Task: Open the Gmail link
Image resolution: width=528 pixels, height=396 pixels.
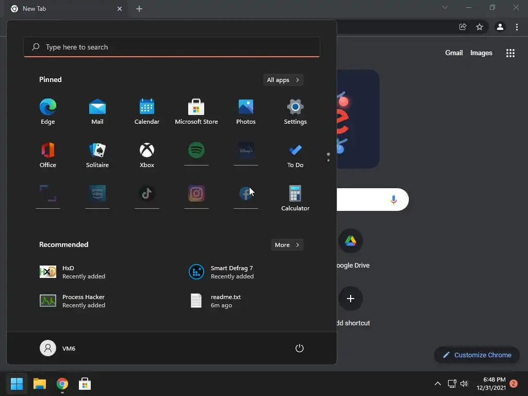Action: pos(454,53)
